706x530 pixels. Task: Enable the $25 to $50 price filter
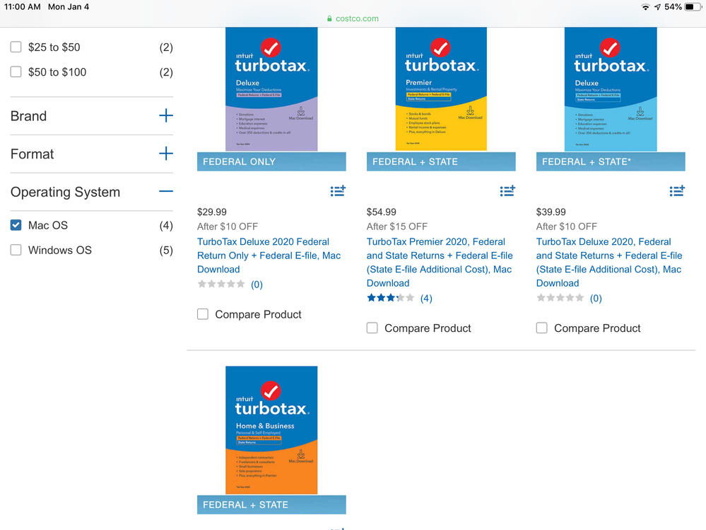click(x=16, y=47)
